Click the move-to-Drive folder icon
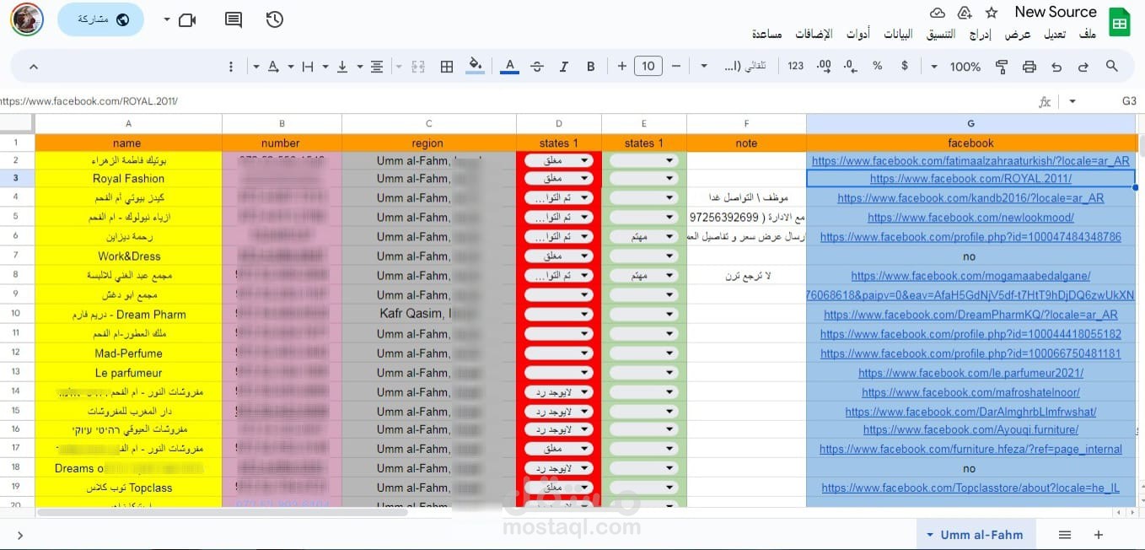 (x=965, y=13)
